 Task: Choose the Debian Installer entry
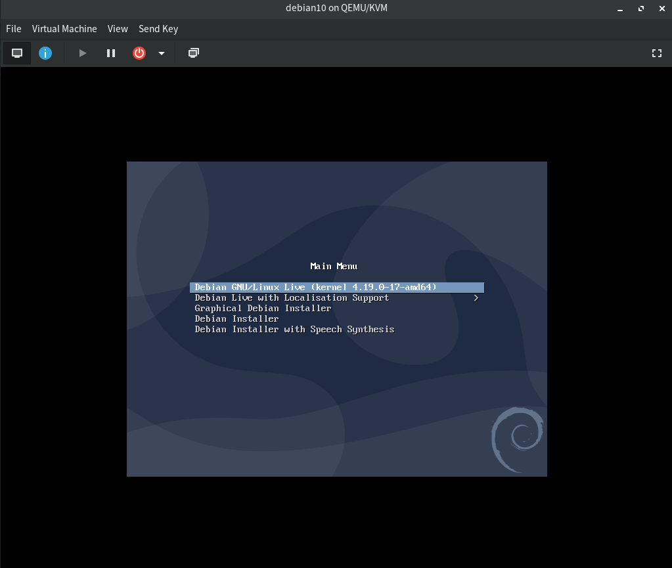[236, 319]
